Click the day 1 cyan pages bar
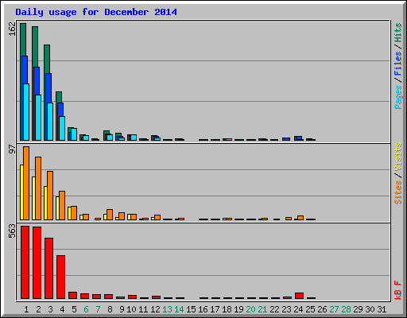The width and height of the screenshot is (407, 318). [x=26, y=112]
